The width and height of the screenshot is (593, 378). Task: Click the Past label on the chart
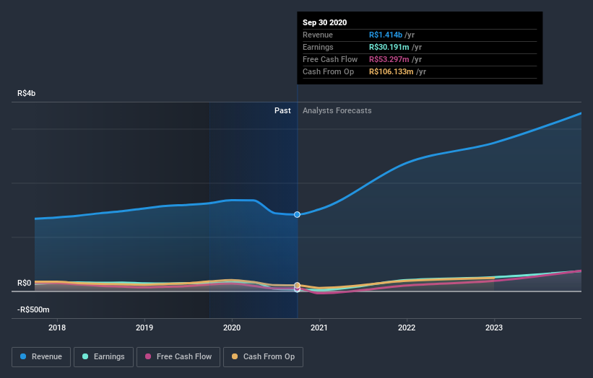pos(282,110)
